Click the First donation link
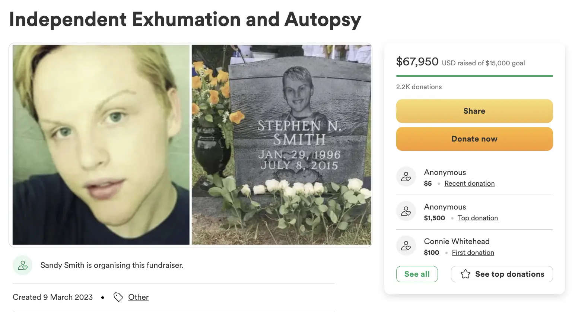 [x=473, y=253]
